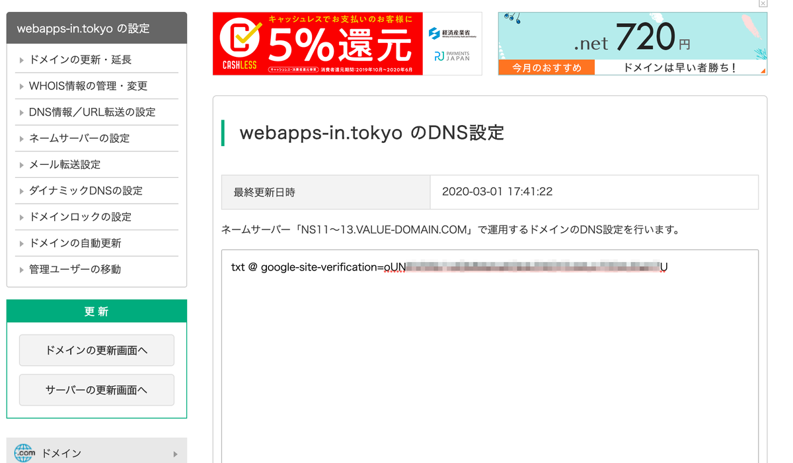
Task: Expand the ドメイン section arrow
Action: pos(175,454)
